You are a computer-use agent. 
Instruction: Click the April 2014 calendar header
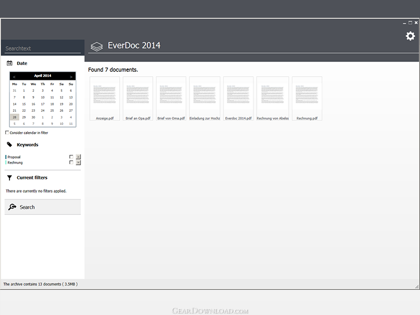point(43,76)
